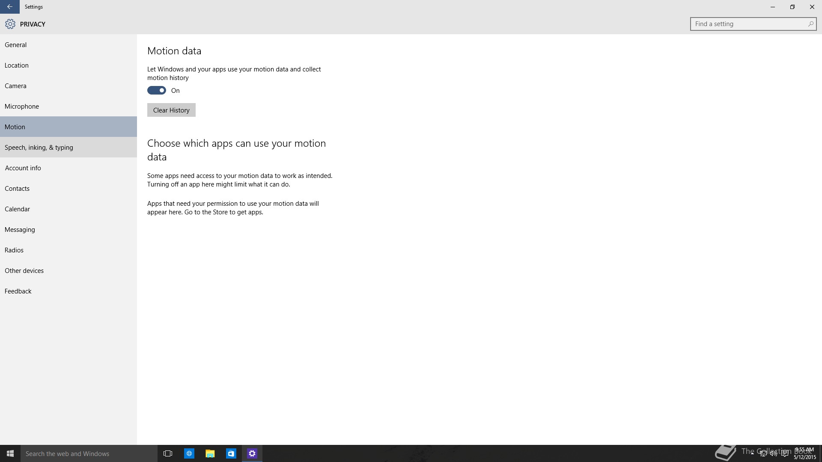Click the Clear History button

coord(171,110)
